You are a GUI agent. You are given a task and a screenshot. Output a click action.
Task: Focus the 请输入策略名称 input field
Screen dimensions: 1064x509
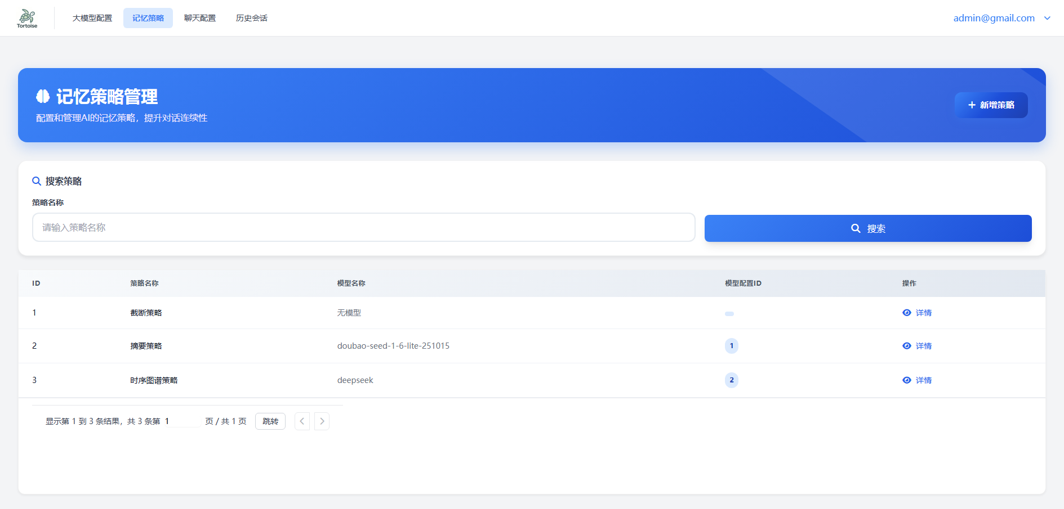(x=364, y=227)
